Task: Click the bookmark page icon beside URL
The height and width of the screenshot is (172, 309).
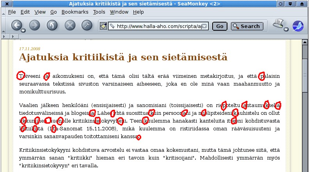Action: [x=103, y=26]
